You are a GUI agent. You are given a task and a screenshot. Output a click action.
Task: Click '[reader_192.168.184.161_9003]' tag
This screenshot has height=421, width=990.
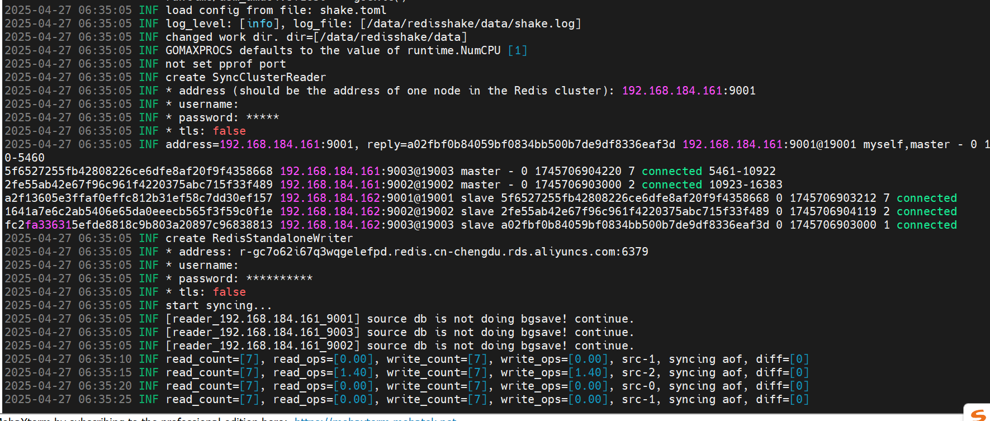263,332
